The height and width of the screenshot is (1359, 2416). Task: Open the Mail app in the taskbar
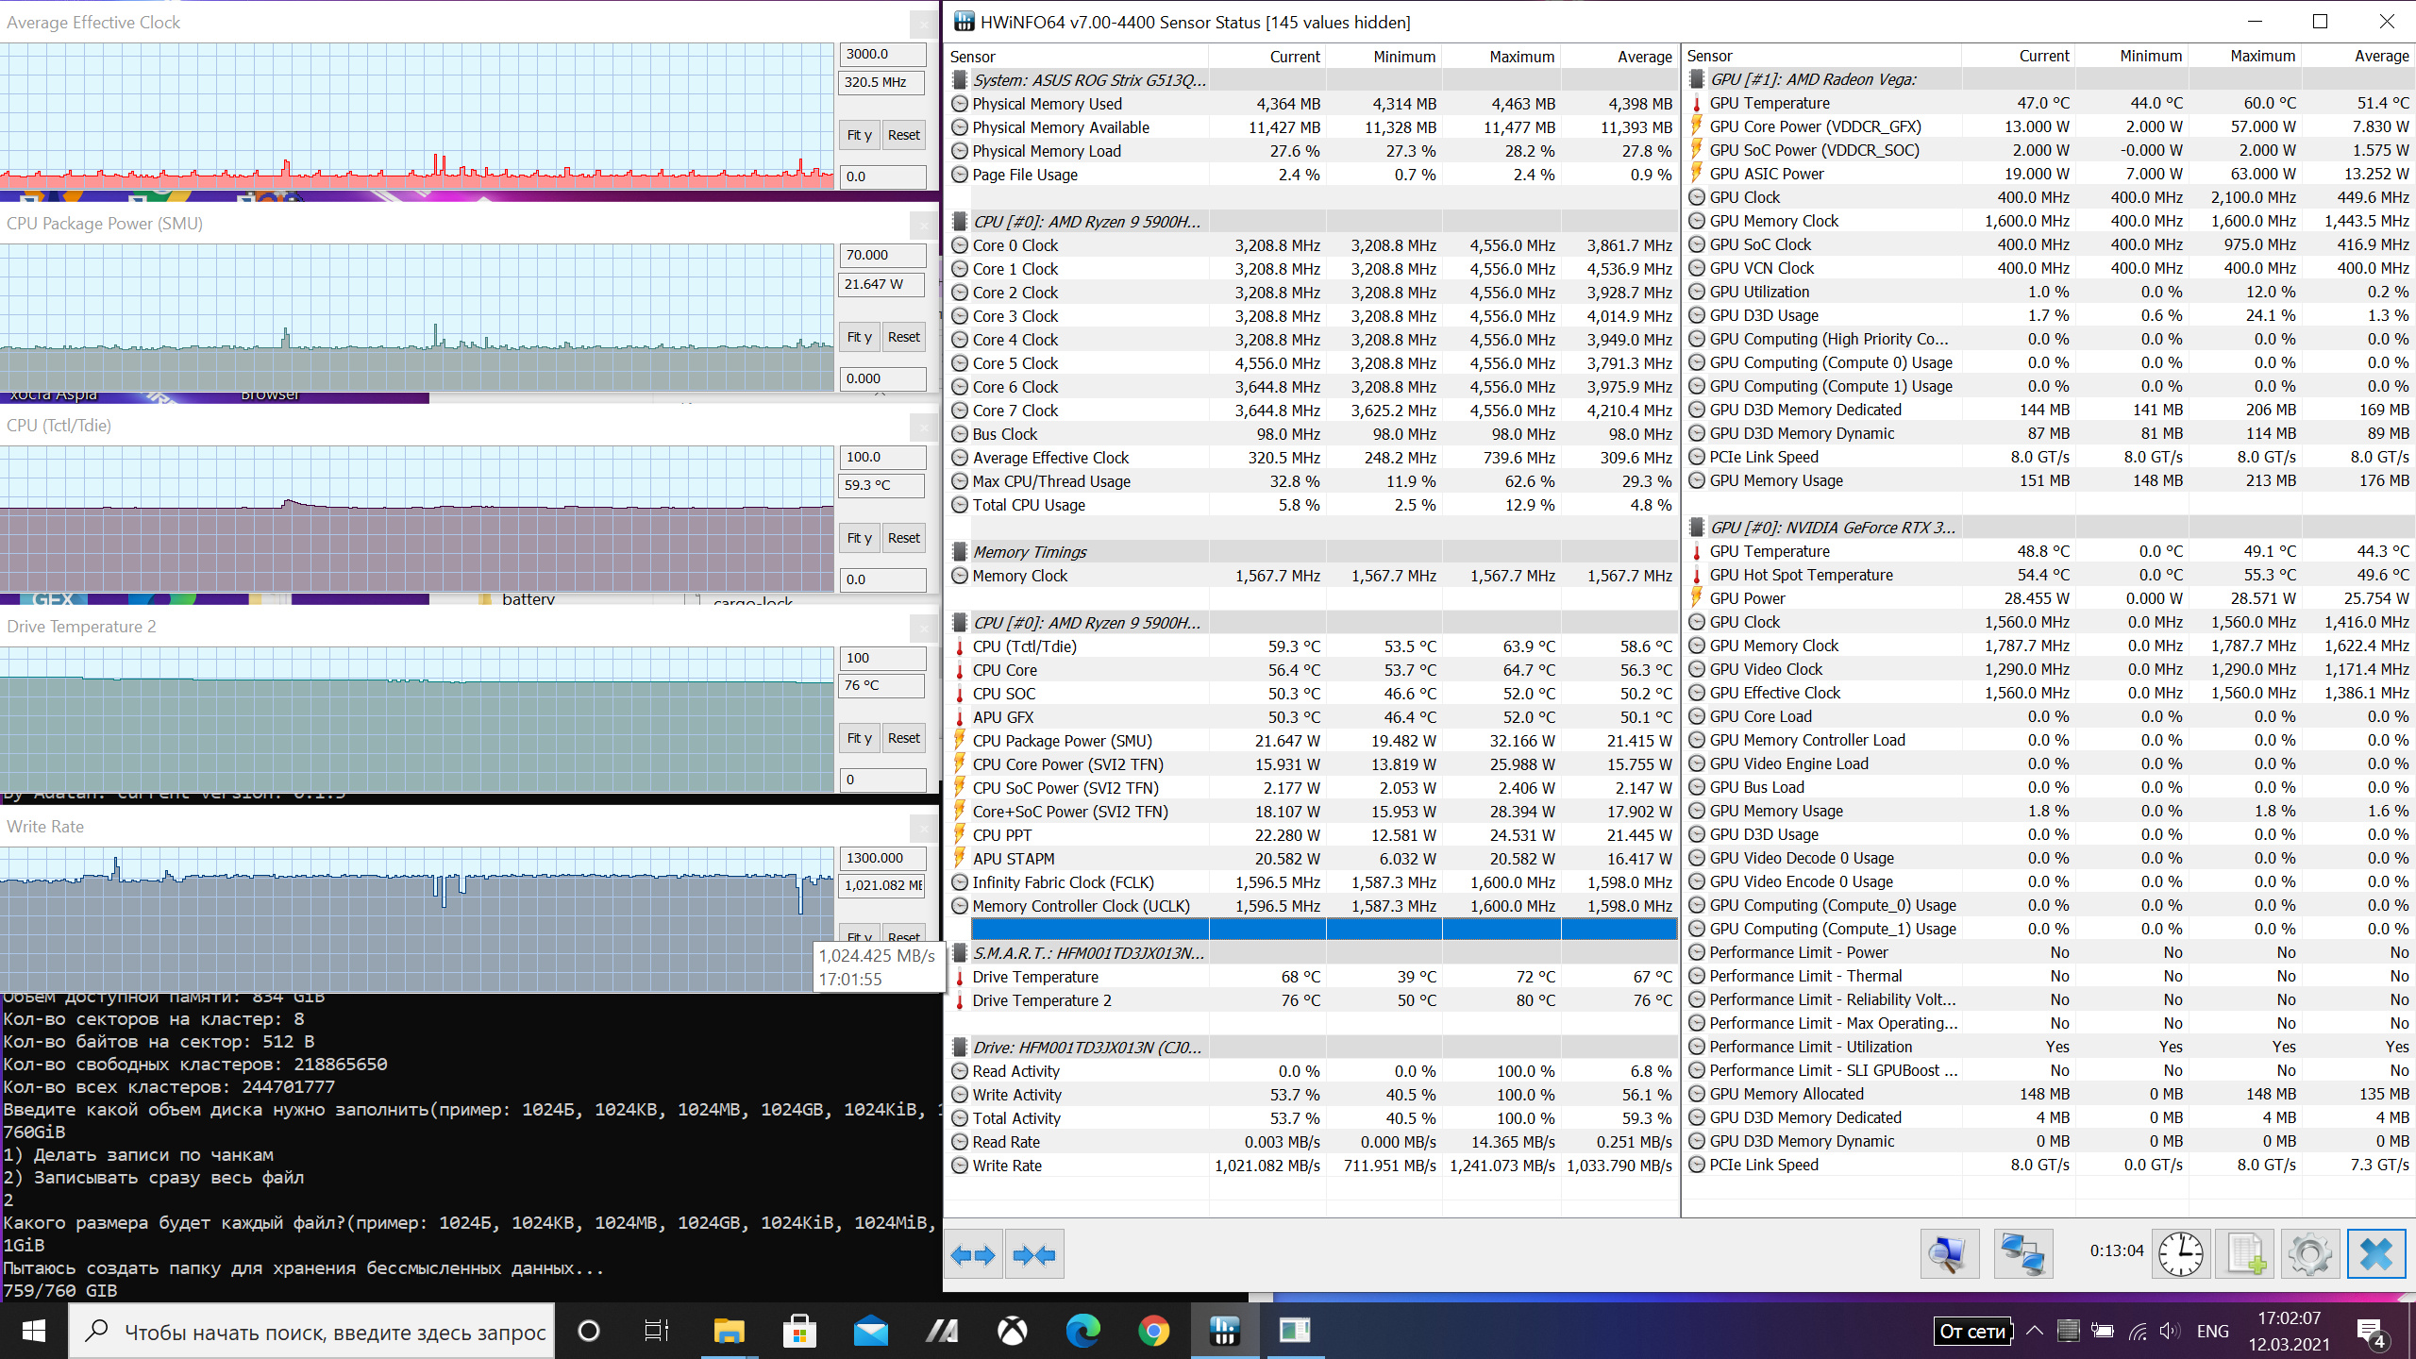point(870,1332)
